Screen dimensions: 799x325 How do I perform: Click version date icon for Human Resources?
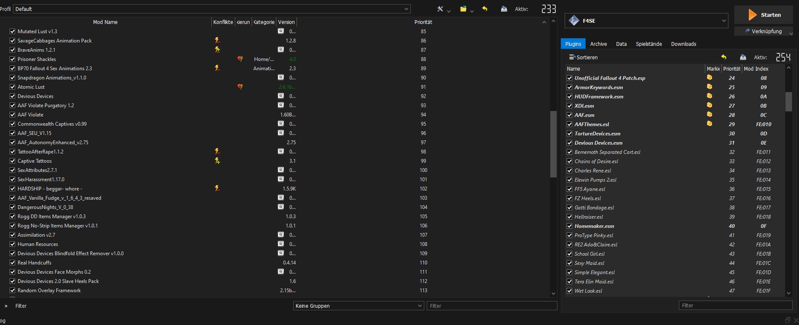281,244
